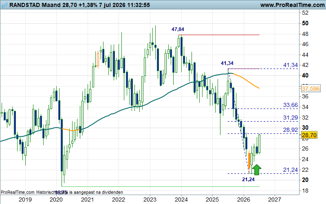Click the 2027 year label on time axis
The image size is (326, 204).
click(x=275, y=200)
